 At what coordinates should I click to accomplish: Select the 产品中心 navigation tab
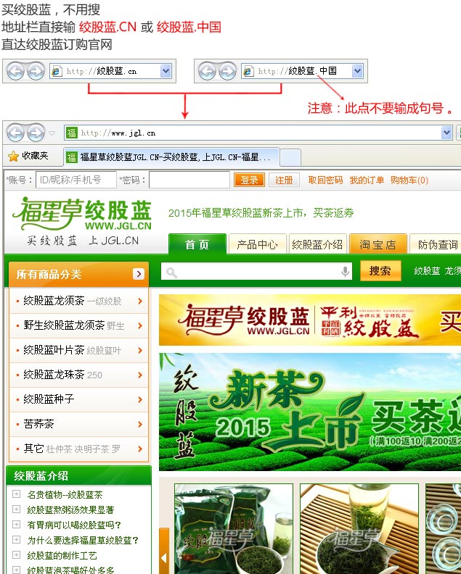point(257,244)
